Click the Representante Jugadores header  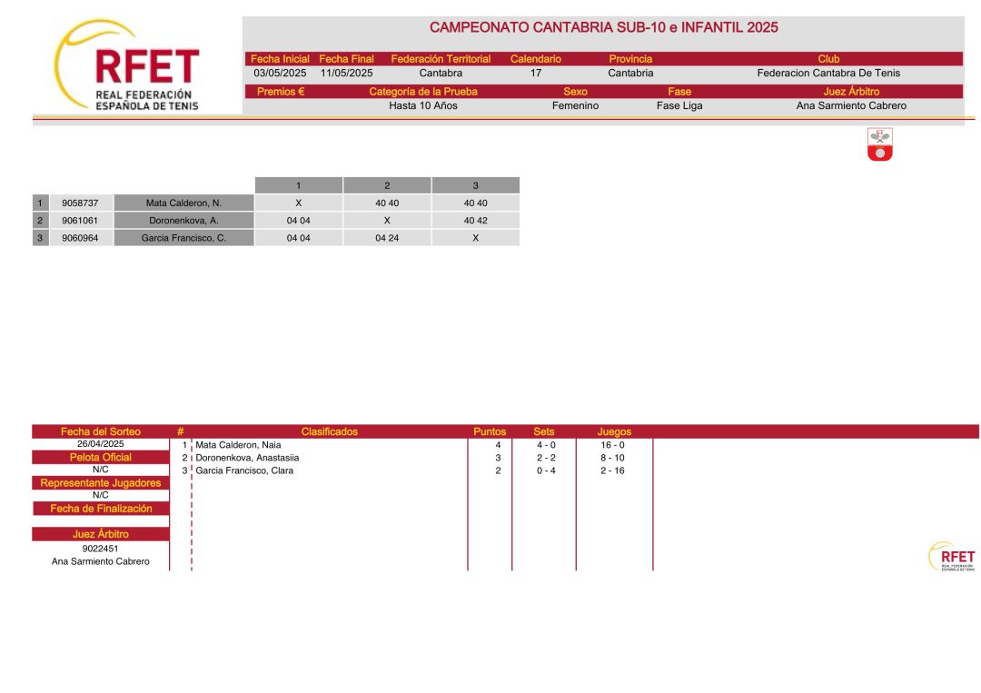(100, 483)
